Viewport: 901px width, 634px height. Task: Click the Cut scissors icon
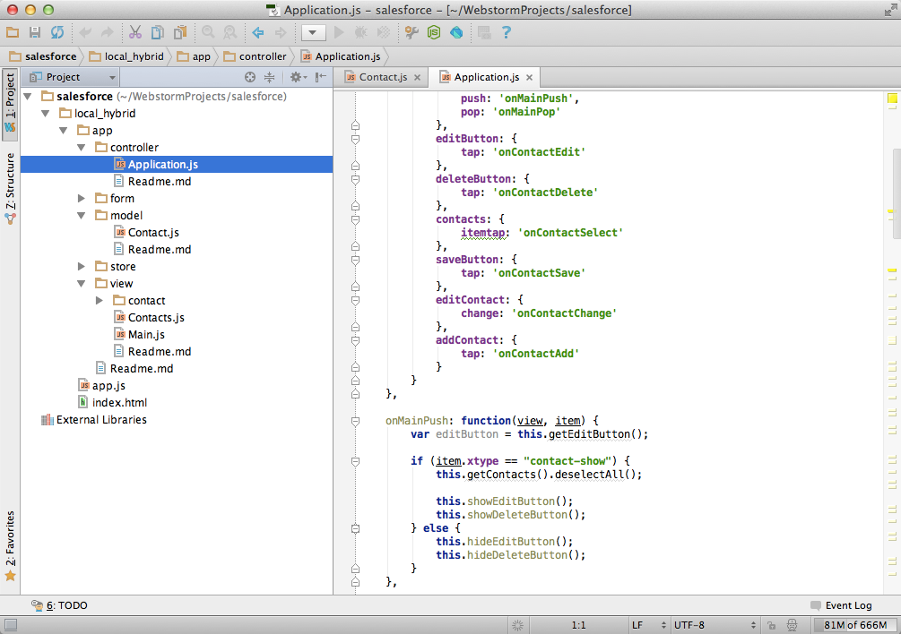click(134, 32)
